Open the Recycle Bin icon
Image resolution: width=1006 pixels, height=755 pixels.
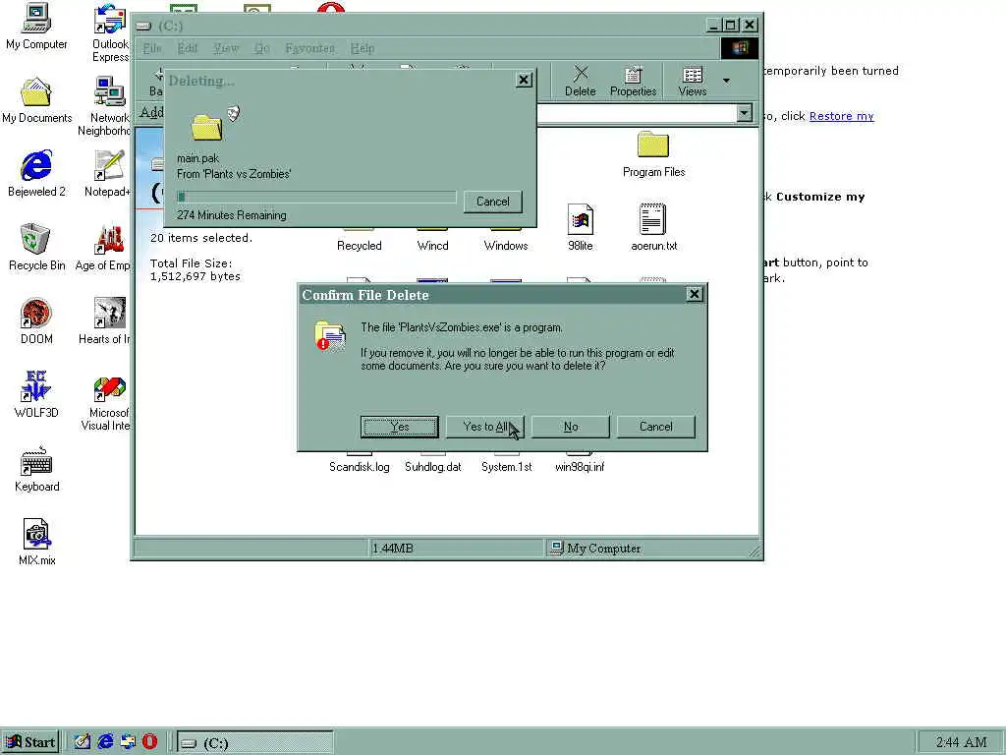tap(36, 248)
